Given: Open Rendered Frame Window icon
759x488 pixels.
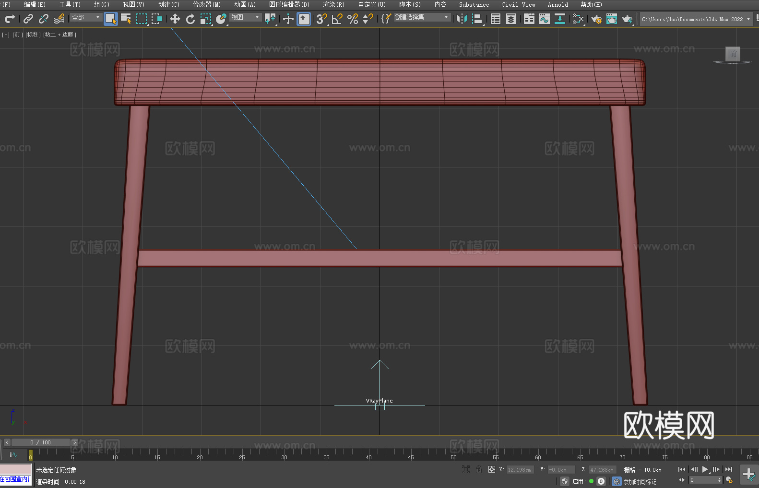Looking at the screenshot, I should [612, 19].
